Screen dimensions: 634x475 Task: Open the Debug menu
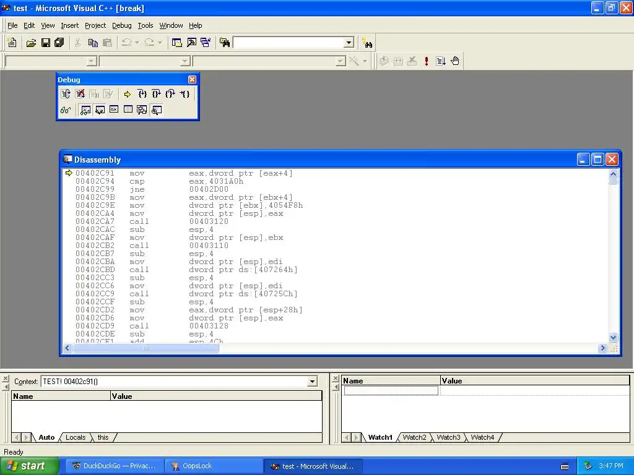click(x=122, y=25)
